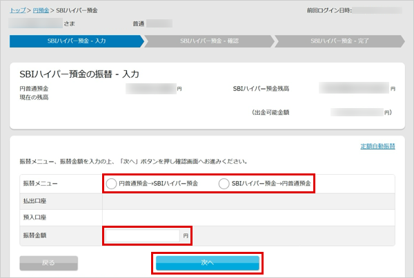Image resolution: width=414 pixels, height=278 pixels.
Task: Click the SBIハイパー預金残高 label
Action: tap(261, 89)
